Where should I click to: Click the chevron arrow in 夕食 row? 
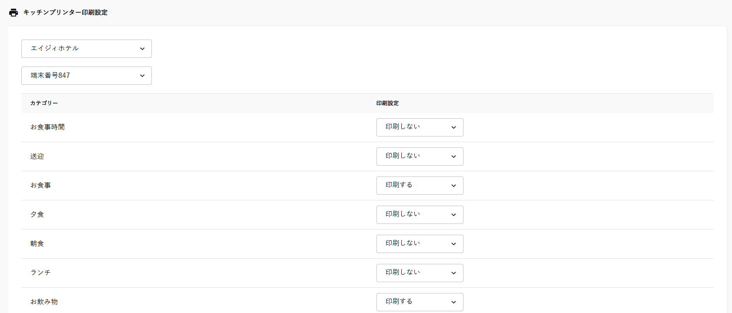tap(453, 215)
